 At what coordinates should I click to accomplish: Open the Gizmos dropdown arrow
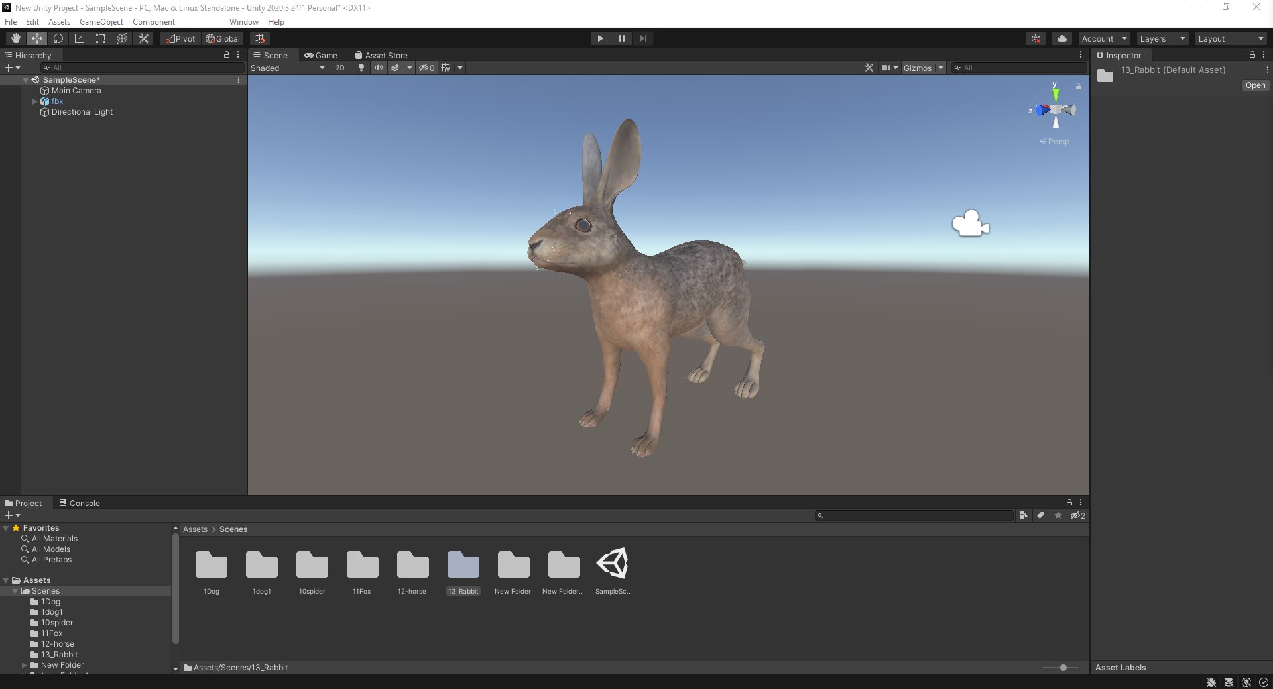pos(940,68)
